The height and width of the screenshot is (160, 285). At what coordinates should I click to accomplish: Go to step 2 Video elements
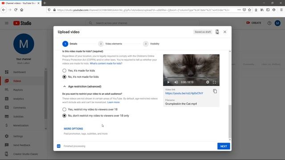pyautogui.click(x=110, y=44)
